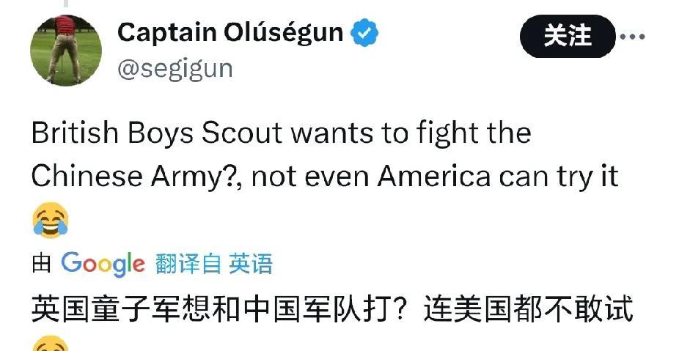This screenshot has height=351, width=679.
Task: Click the words Chinese Army in the tweet
Action: 136,177
